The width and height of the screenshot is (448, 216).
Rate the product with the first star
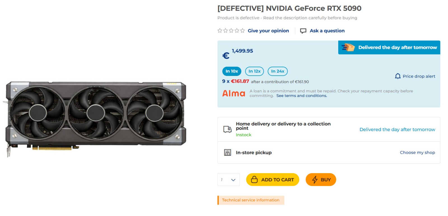coord(220,31)
